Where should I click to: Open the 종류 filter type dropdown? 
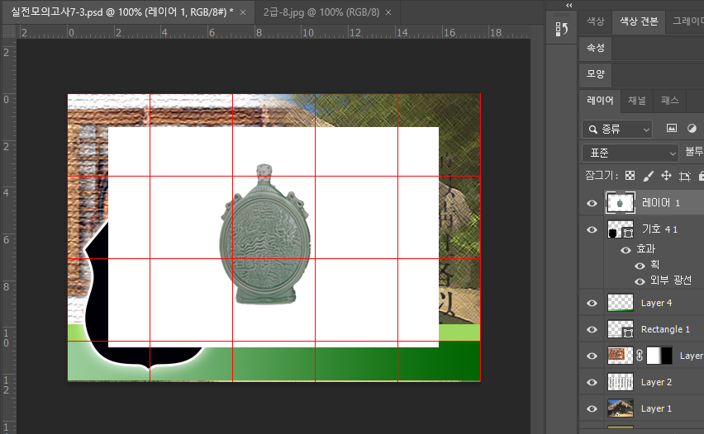pos(616,129)
